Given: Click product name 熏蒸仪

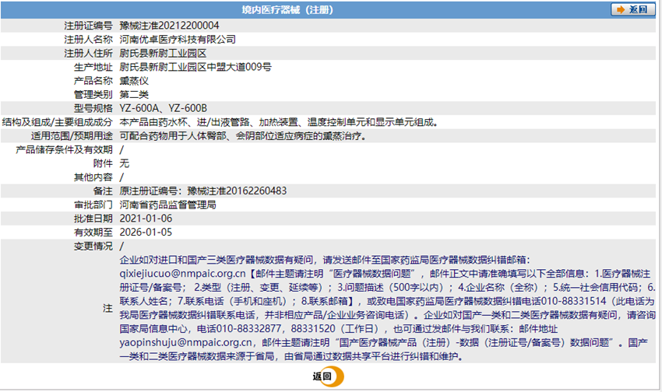Looking at the screenshot, I should click(x=134, y=81).
